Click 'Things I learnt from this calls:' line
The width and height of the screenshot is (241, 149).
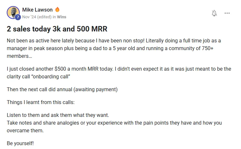[x=41, y=102]
